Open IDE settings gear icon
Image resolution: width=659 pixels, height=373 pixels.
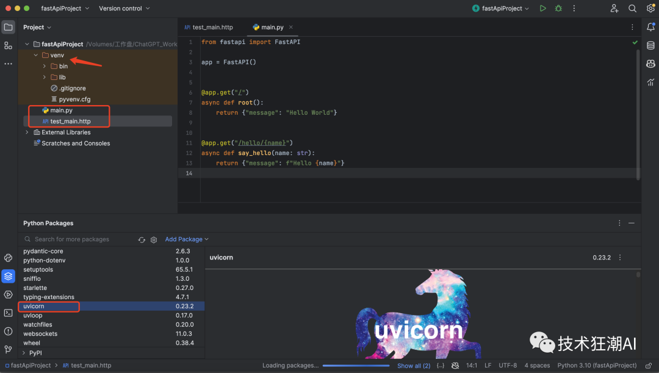(650, 9)
